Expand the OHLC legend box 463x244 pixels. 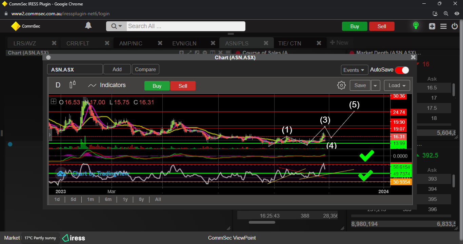54,102
